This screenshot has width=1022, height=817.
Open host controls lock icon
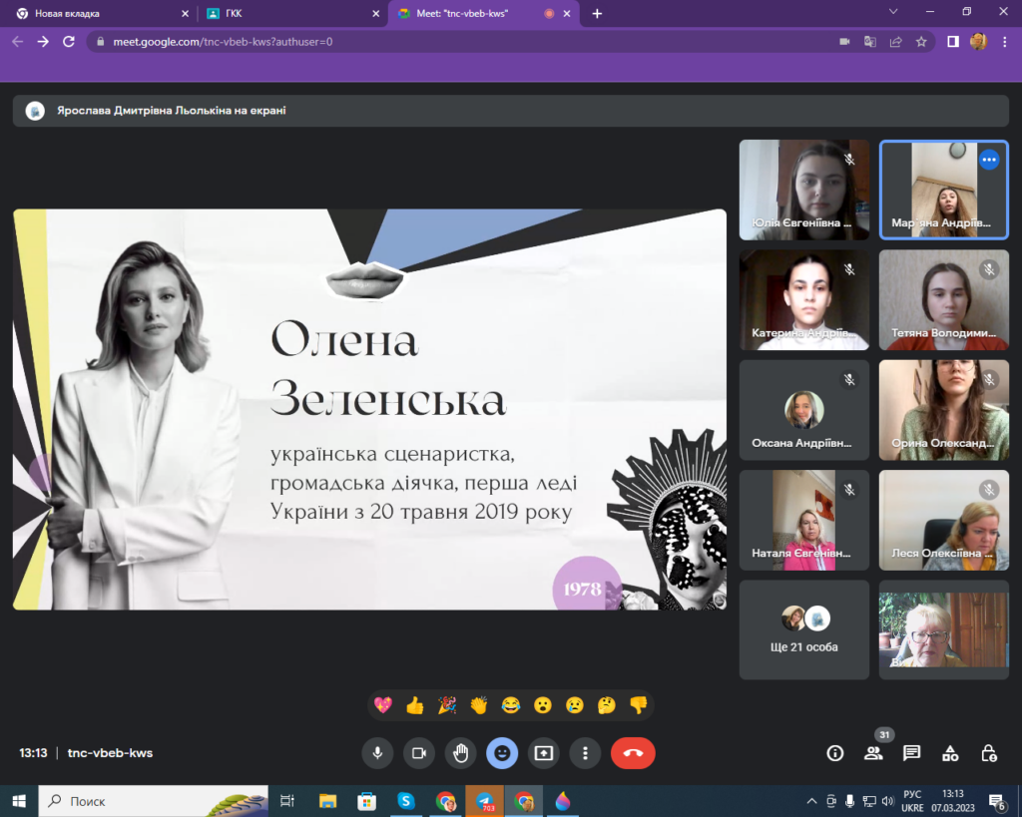coord(988,753)
